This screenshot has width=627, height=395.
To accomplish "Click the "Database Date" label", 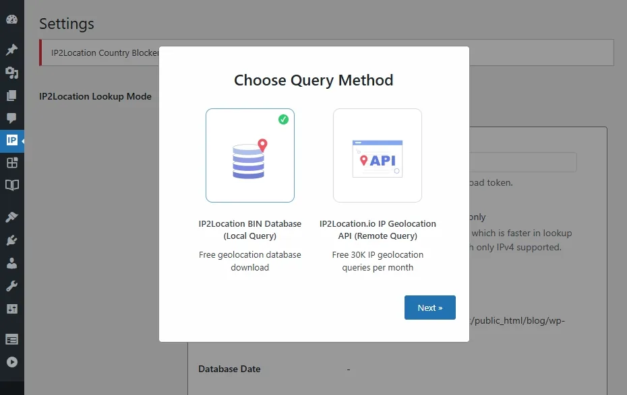I will [x=229, y=369].
